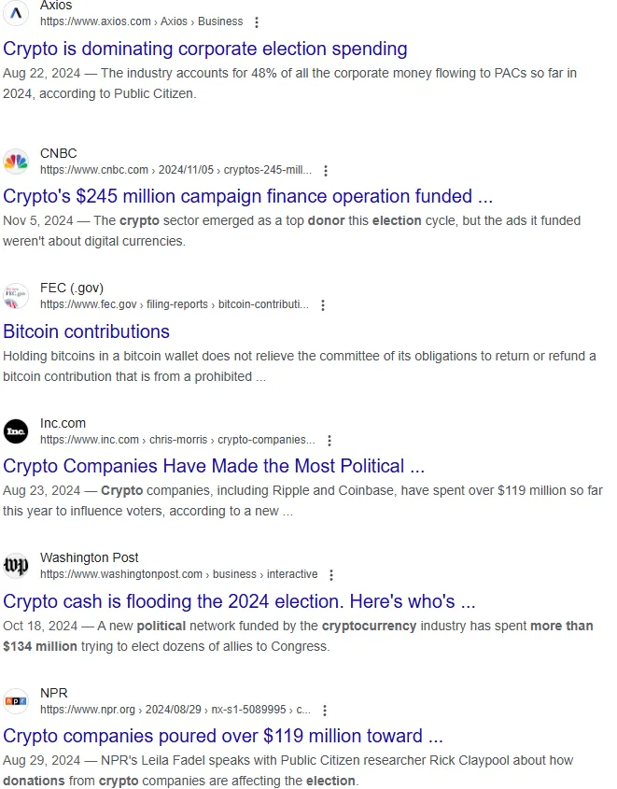Click the CNBC peacock favicon
The height and width of the screenshot is (789, 617).
coord(16,162)
